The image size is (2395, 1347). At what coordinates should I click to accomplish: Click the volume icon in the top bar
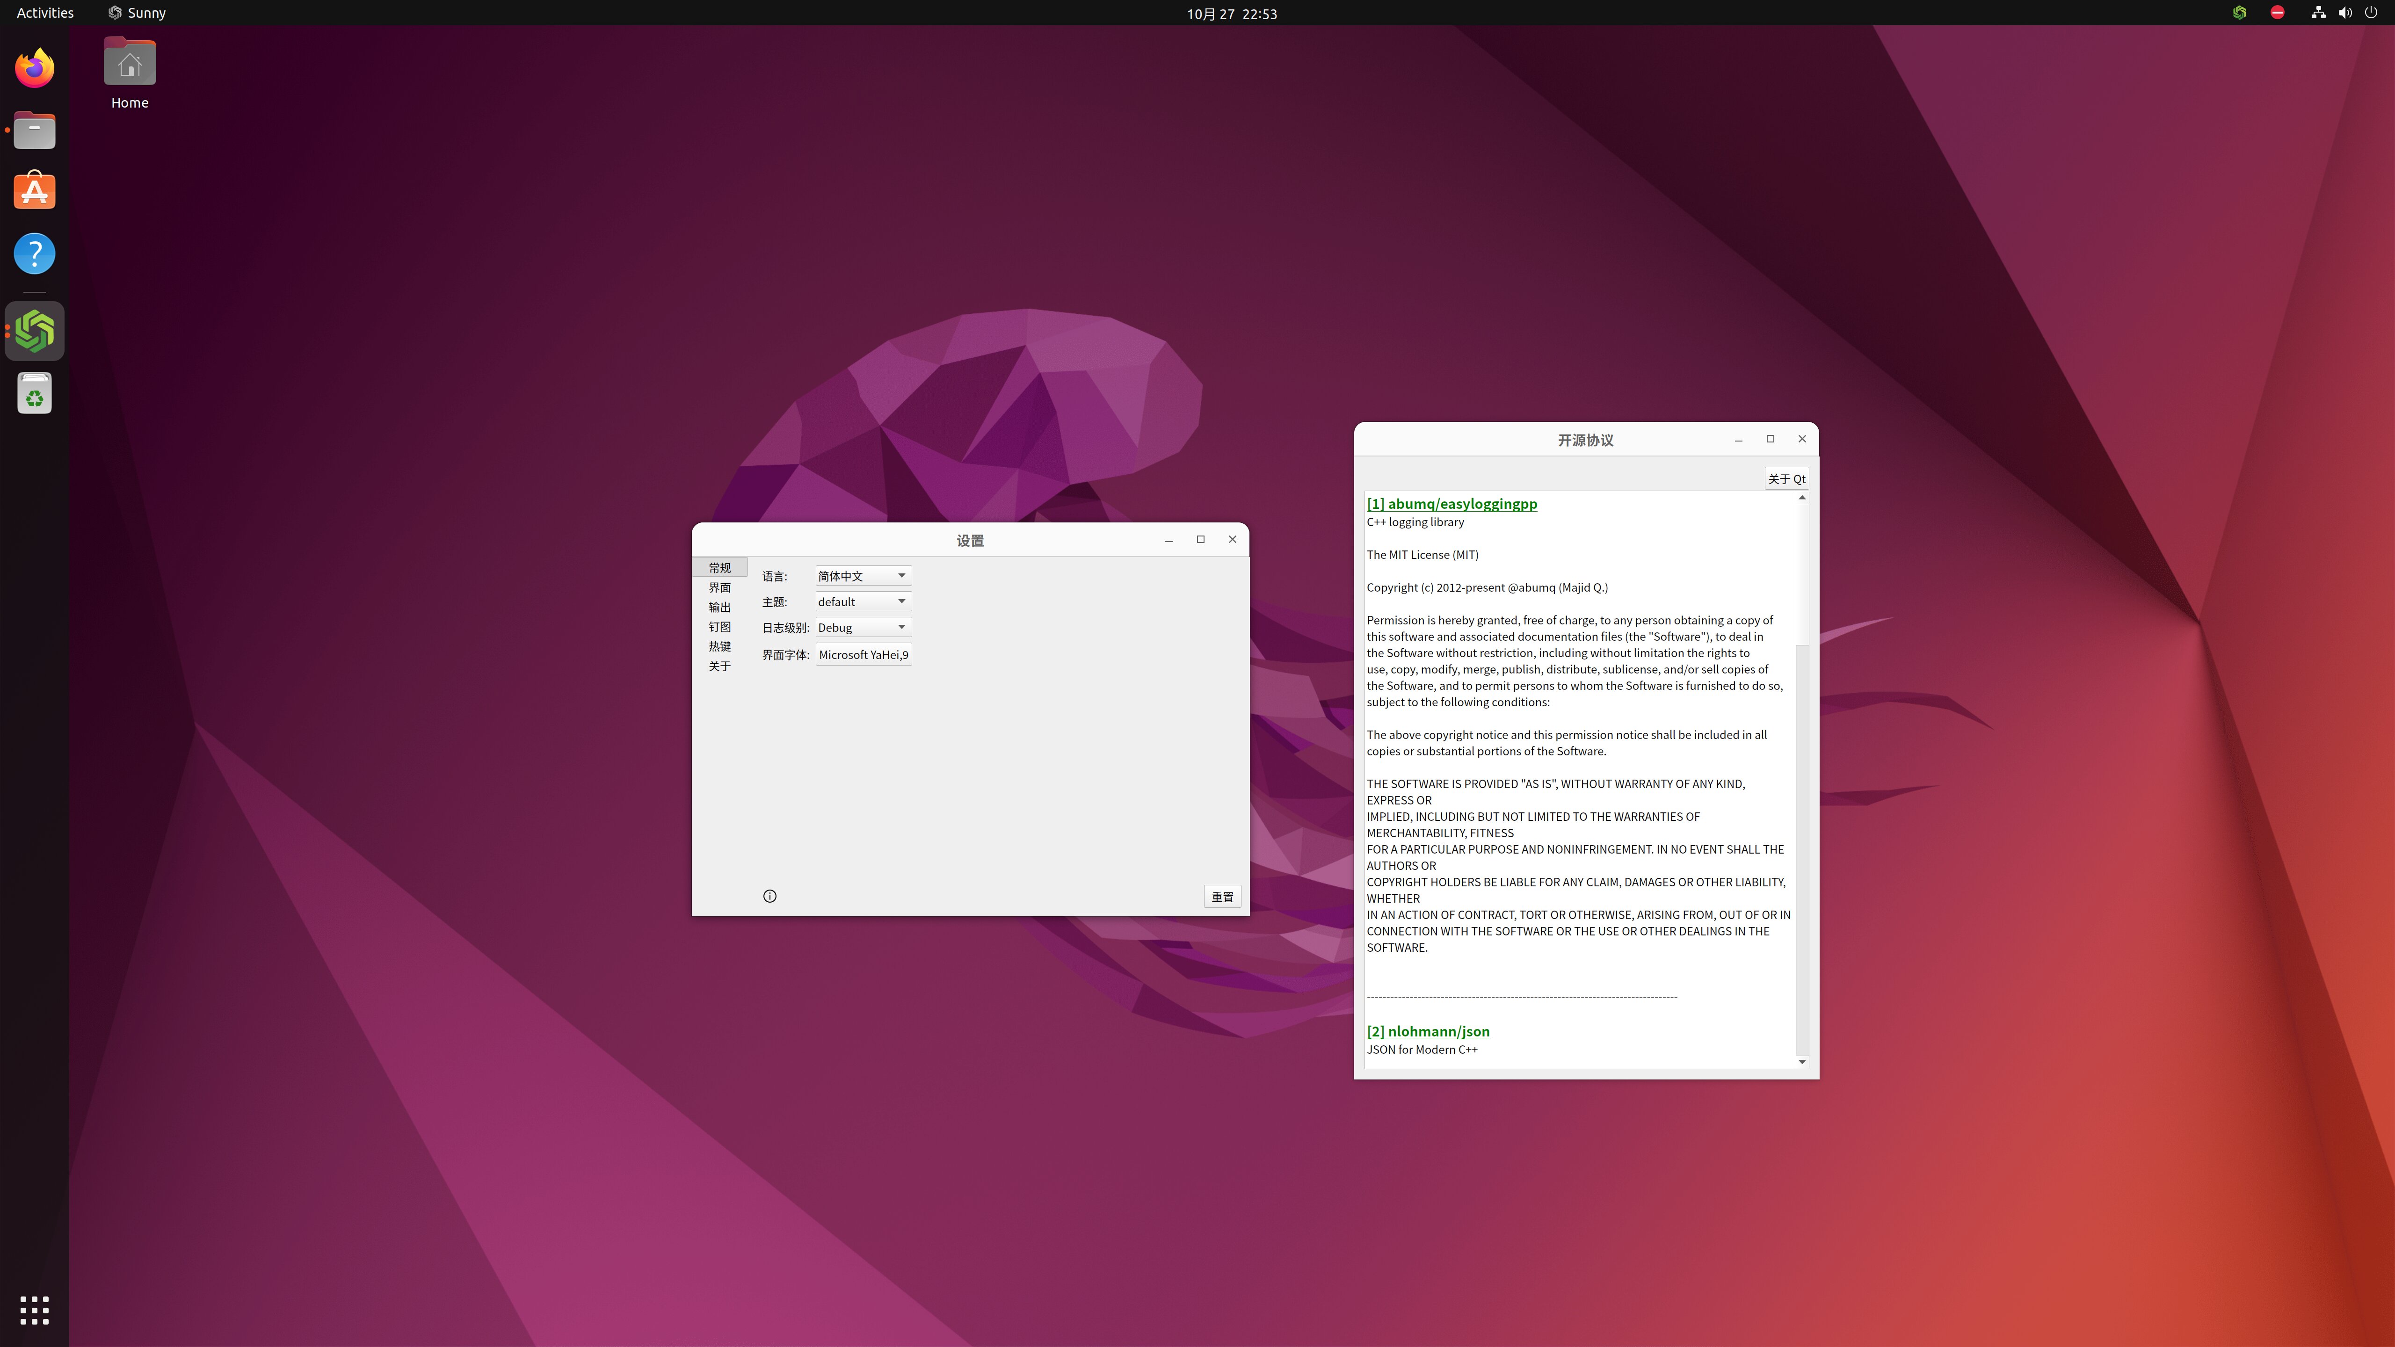[x=2345, y=13]
